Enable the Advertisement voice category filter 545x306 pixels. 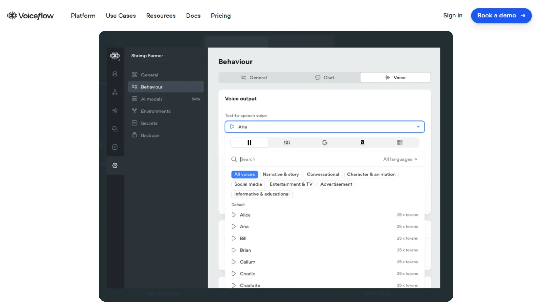point(336,184)
